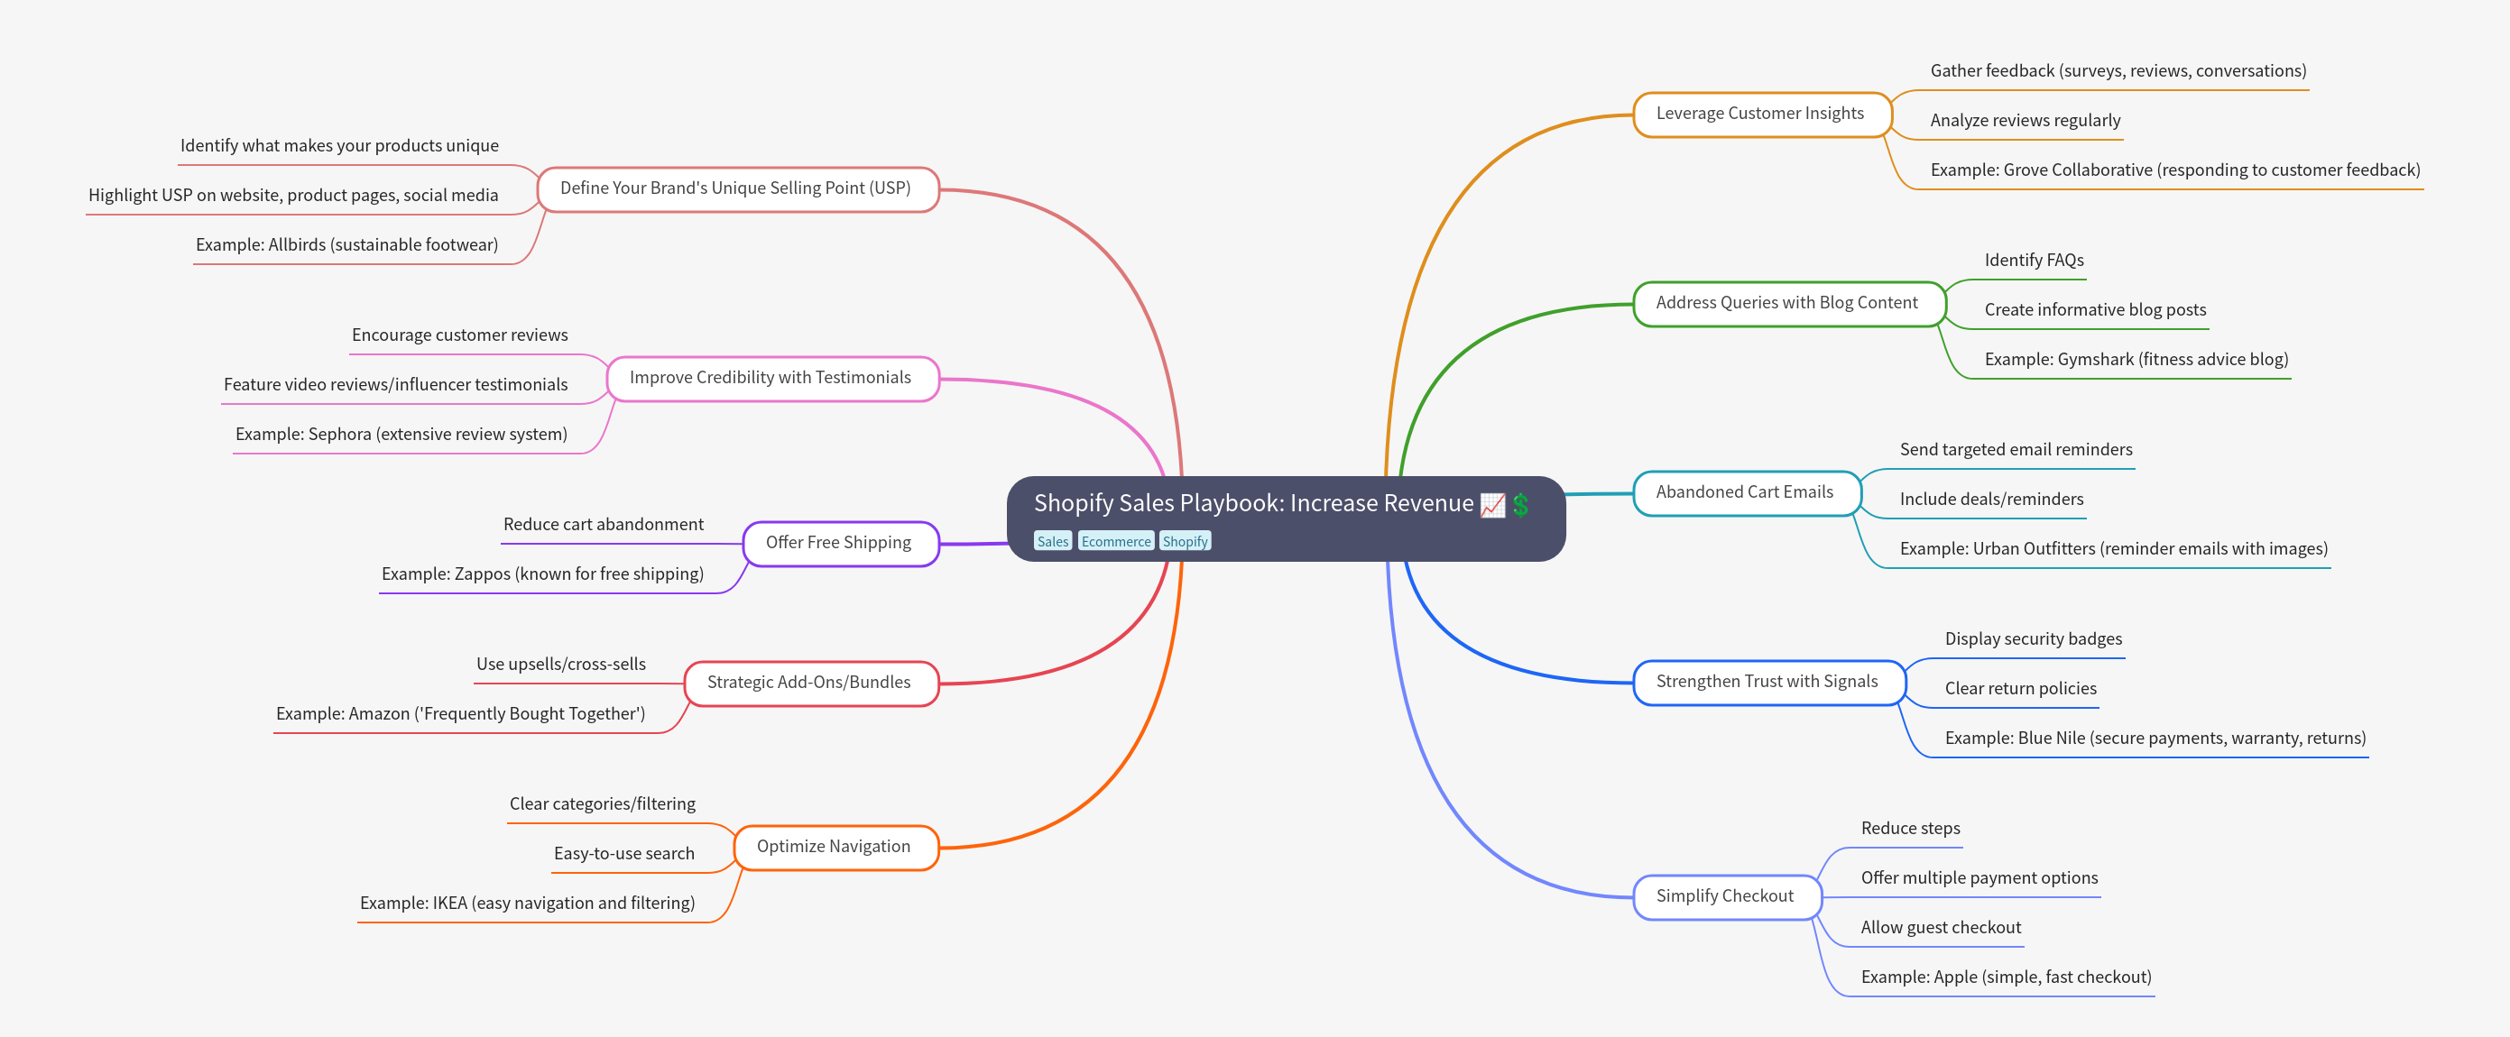
Task: Click 'Example: Blue Nile' leaf
Action: (x=2155, y=739)
